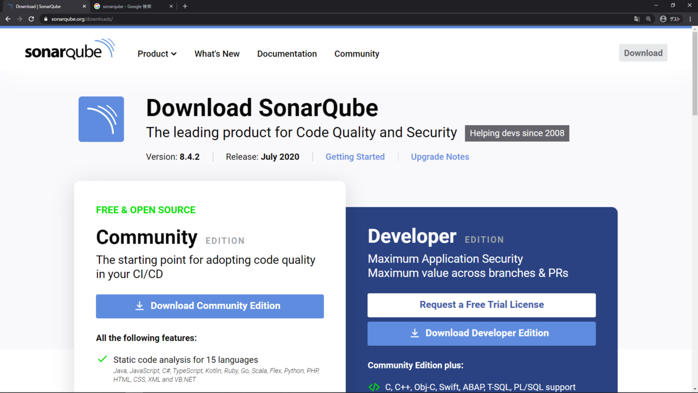Click Download Community Edition button

(x=210, y=306)
